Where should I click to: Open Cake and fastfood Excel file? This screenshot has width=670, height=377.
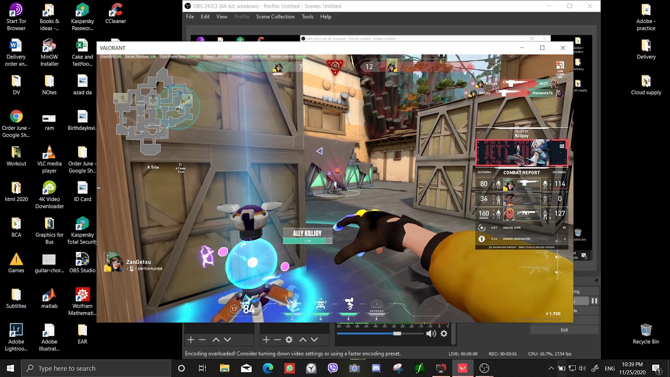point(82,53)
